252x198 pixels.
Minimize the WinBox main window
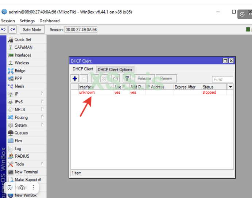pyautogui.click(x=218, y=12)
